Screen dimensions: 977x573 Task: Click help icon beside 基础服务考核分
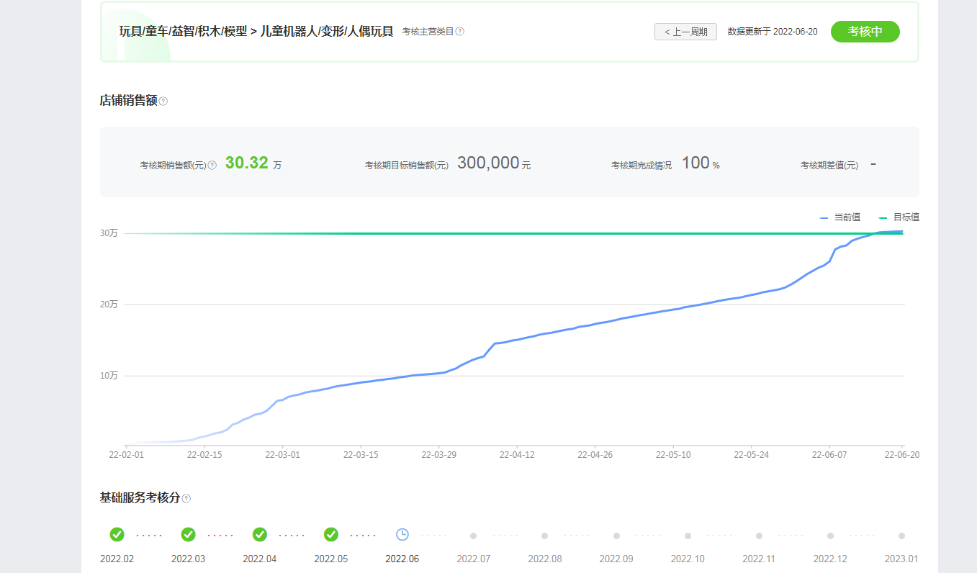[x=186, y=498]
